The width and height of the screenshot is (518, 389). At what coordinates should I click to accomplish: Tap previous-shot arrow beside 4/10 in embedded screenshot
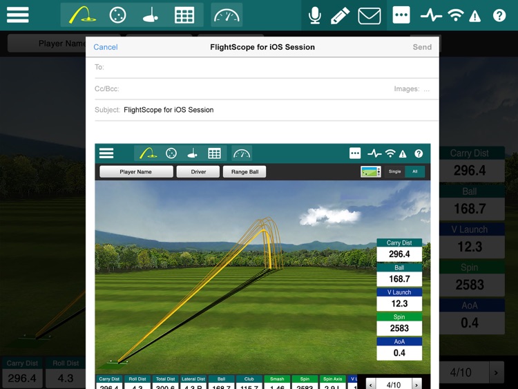[x=371, y=384]
